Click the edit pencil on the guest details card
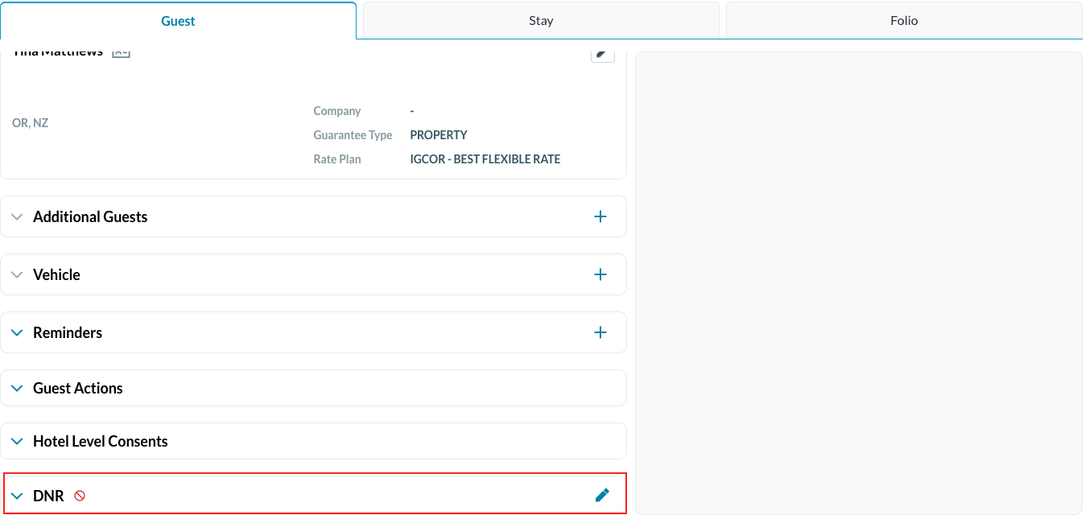Viewport: 1085px width, 519px height. [x=602, y=51]
